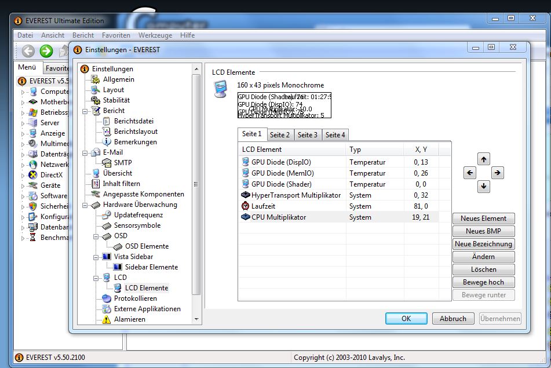The image size is (551, 368).
Task: Click the Alamieren warning icon
Action: pos(107,319)
